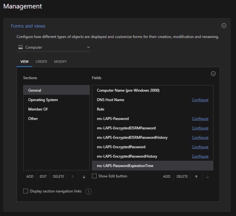Click DELETE under the Fields list

(x=182, y=176)
